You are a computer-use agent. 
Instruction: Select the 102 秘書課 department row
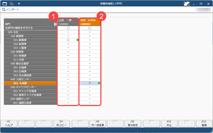[x=30, y=44]
